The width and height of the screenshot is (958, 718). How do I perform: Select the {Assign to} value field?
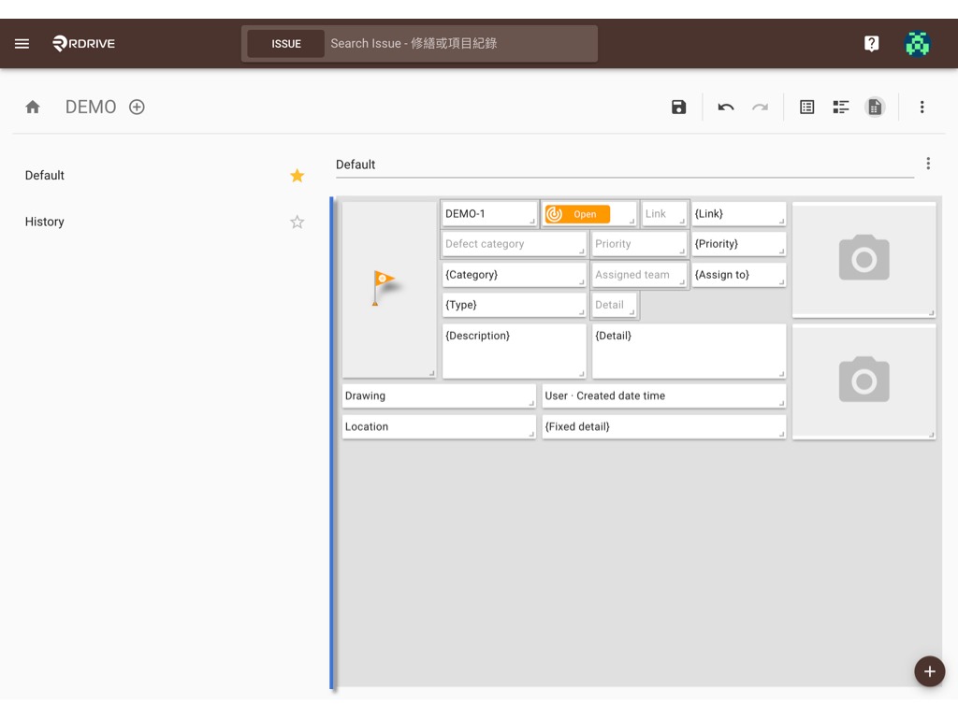click(739, 275)
